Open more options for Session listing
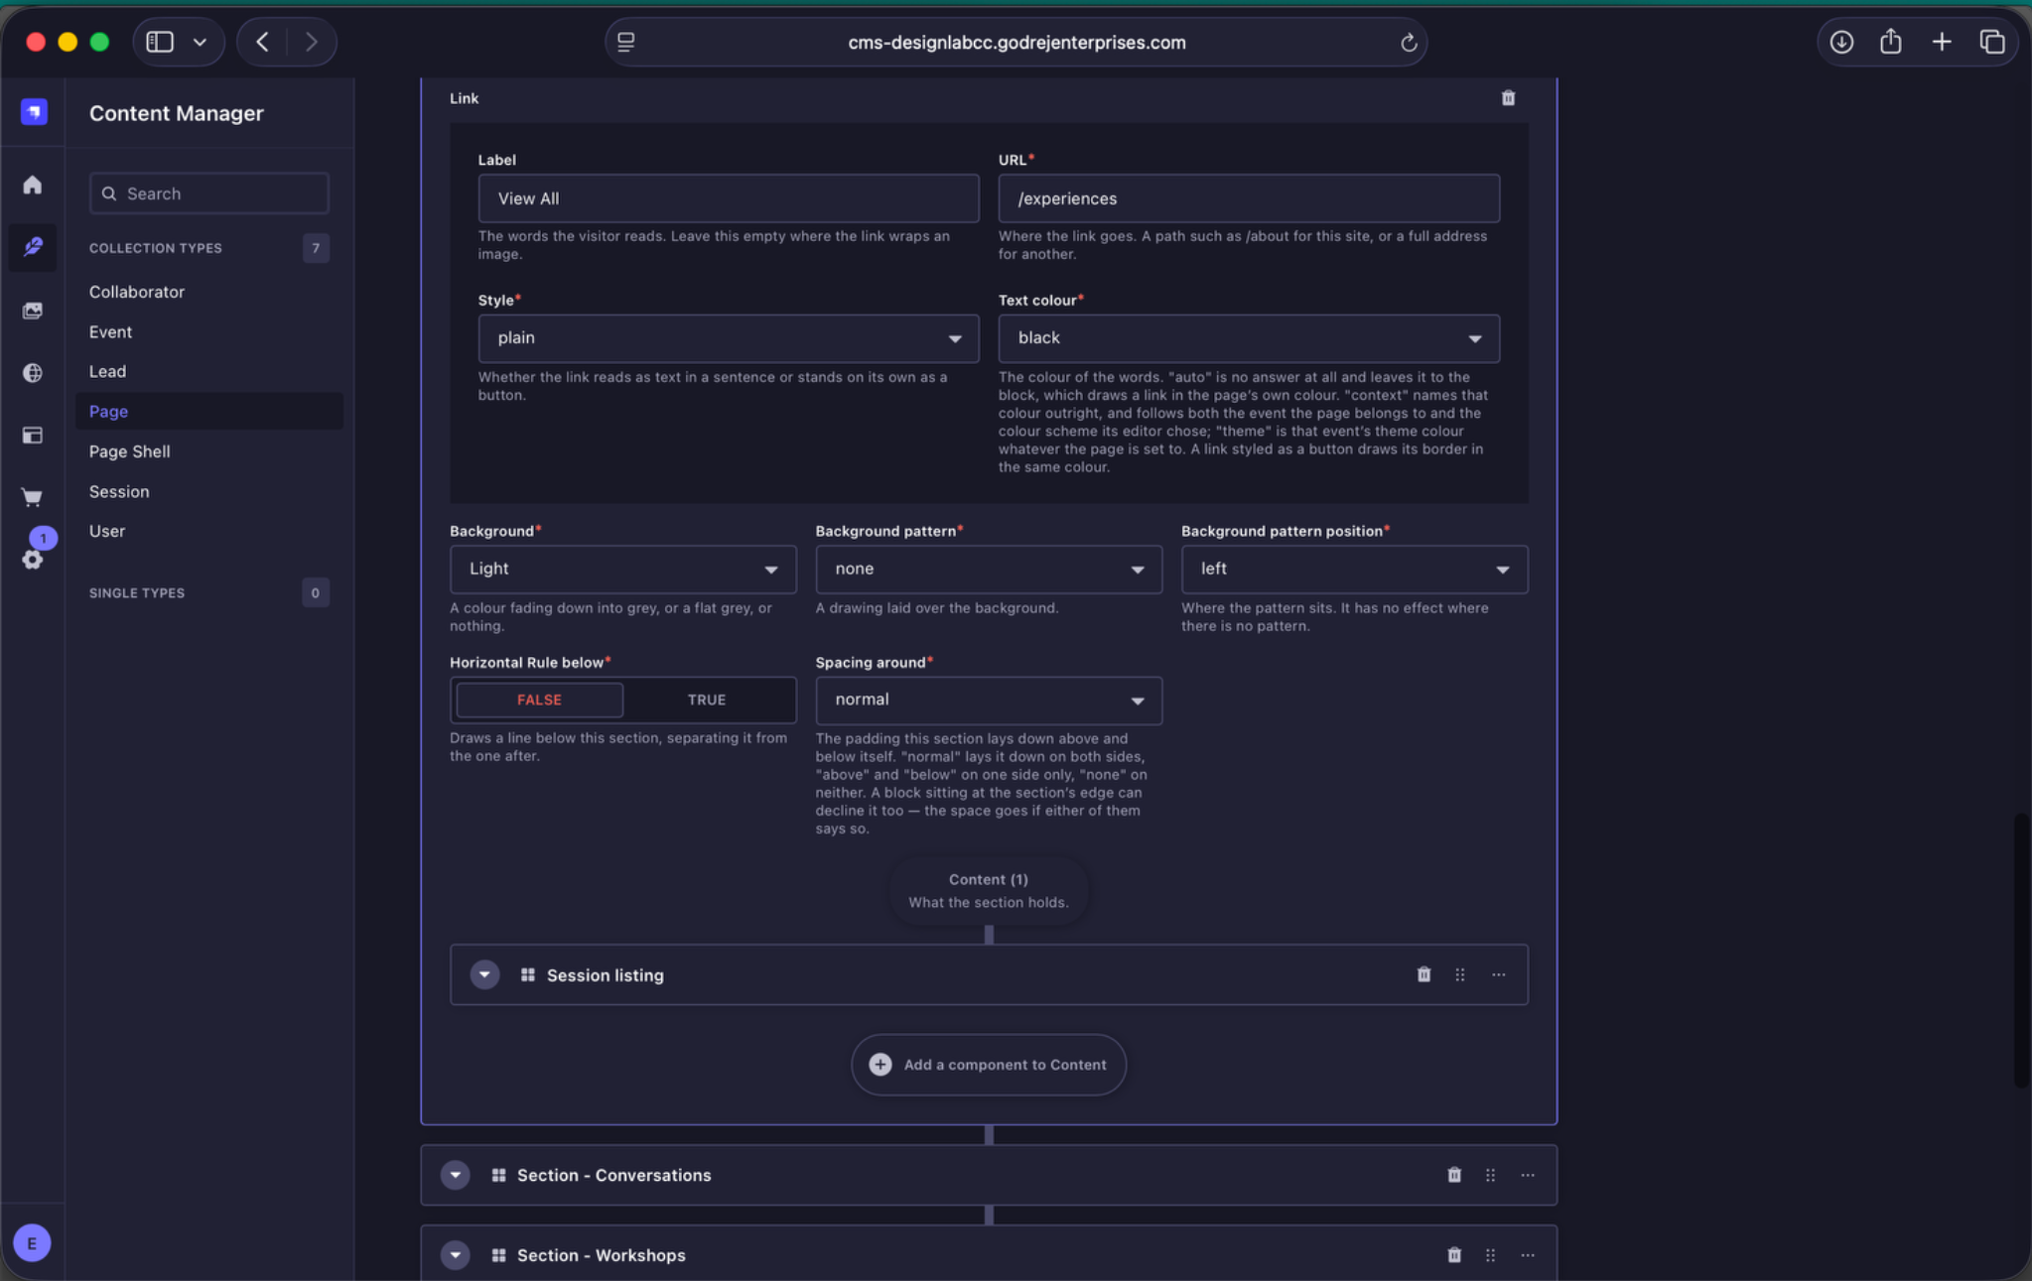Screen dimensions: 2032x1281 1498,974
